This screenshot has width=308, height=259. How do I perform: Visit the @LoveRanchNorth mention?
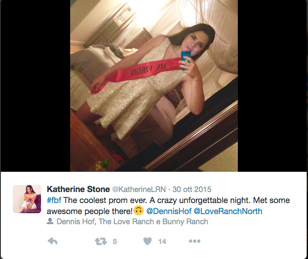click(x=228, y=211)
